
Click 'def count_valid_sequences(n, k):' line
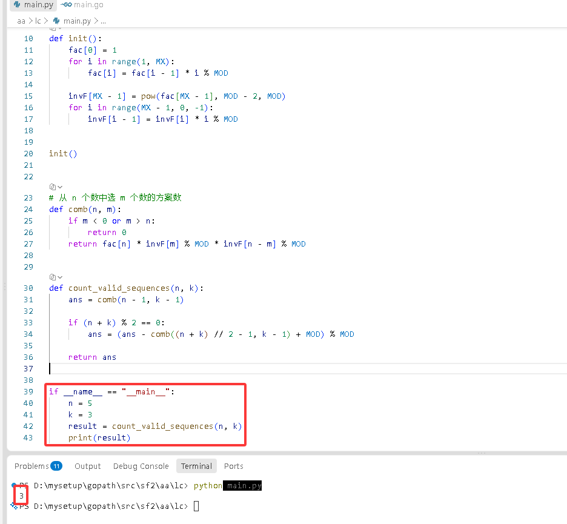click(127, 288)
